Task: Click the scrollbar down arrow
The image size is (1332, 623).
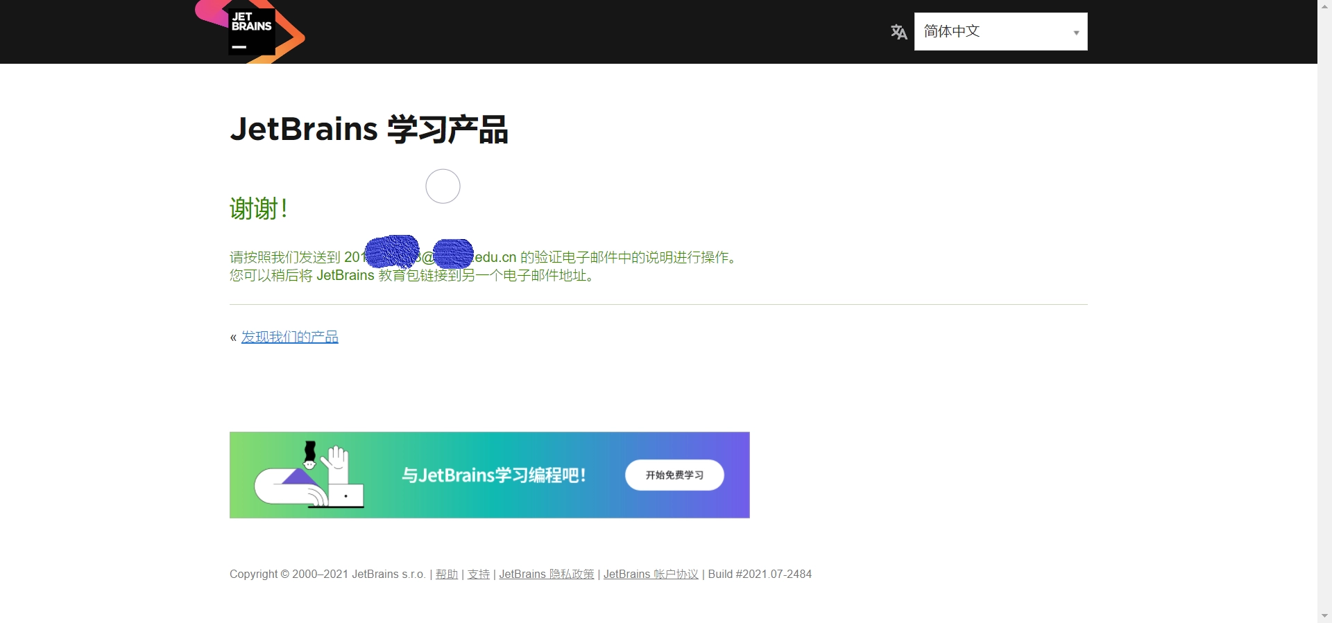Action: click(1324, 616)
